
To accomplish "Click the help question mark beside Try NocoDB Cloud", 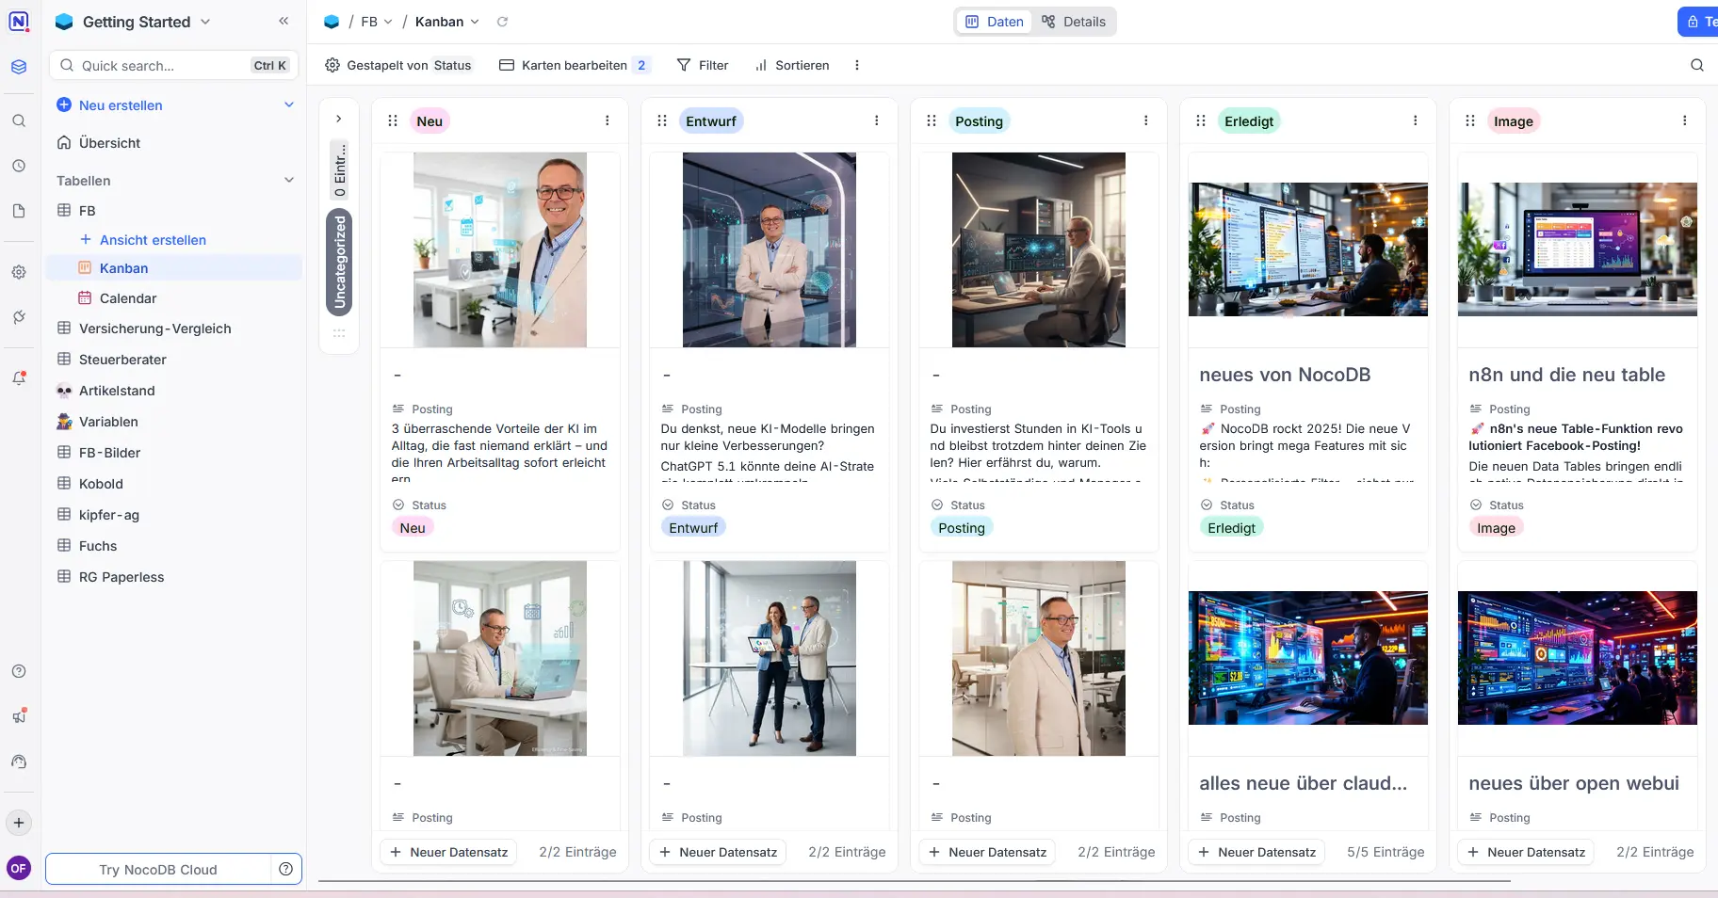I will coord(286,869).
